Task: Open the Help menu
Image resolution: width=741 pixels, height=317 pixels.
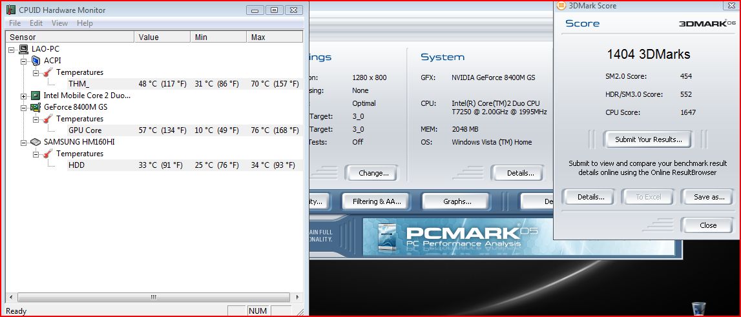Action: click(x=85, y=23)
